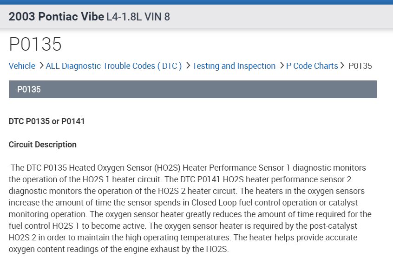Screen dimensions: 393x265
Task: Collapse the gray P0135 section header
Action: click(192, 89)
